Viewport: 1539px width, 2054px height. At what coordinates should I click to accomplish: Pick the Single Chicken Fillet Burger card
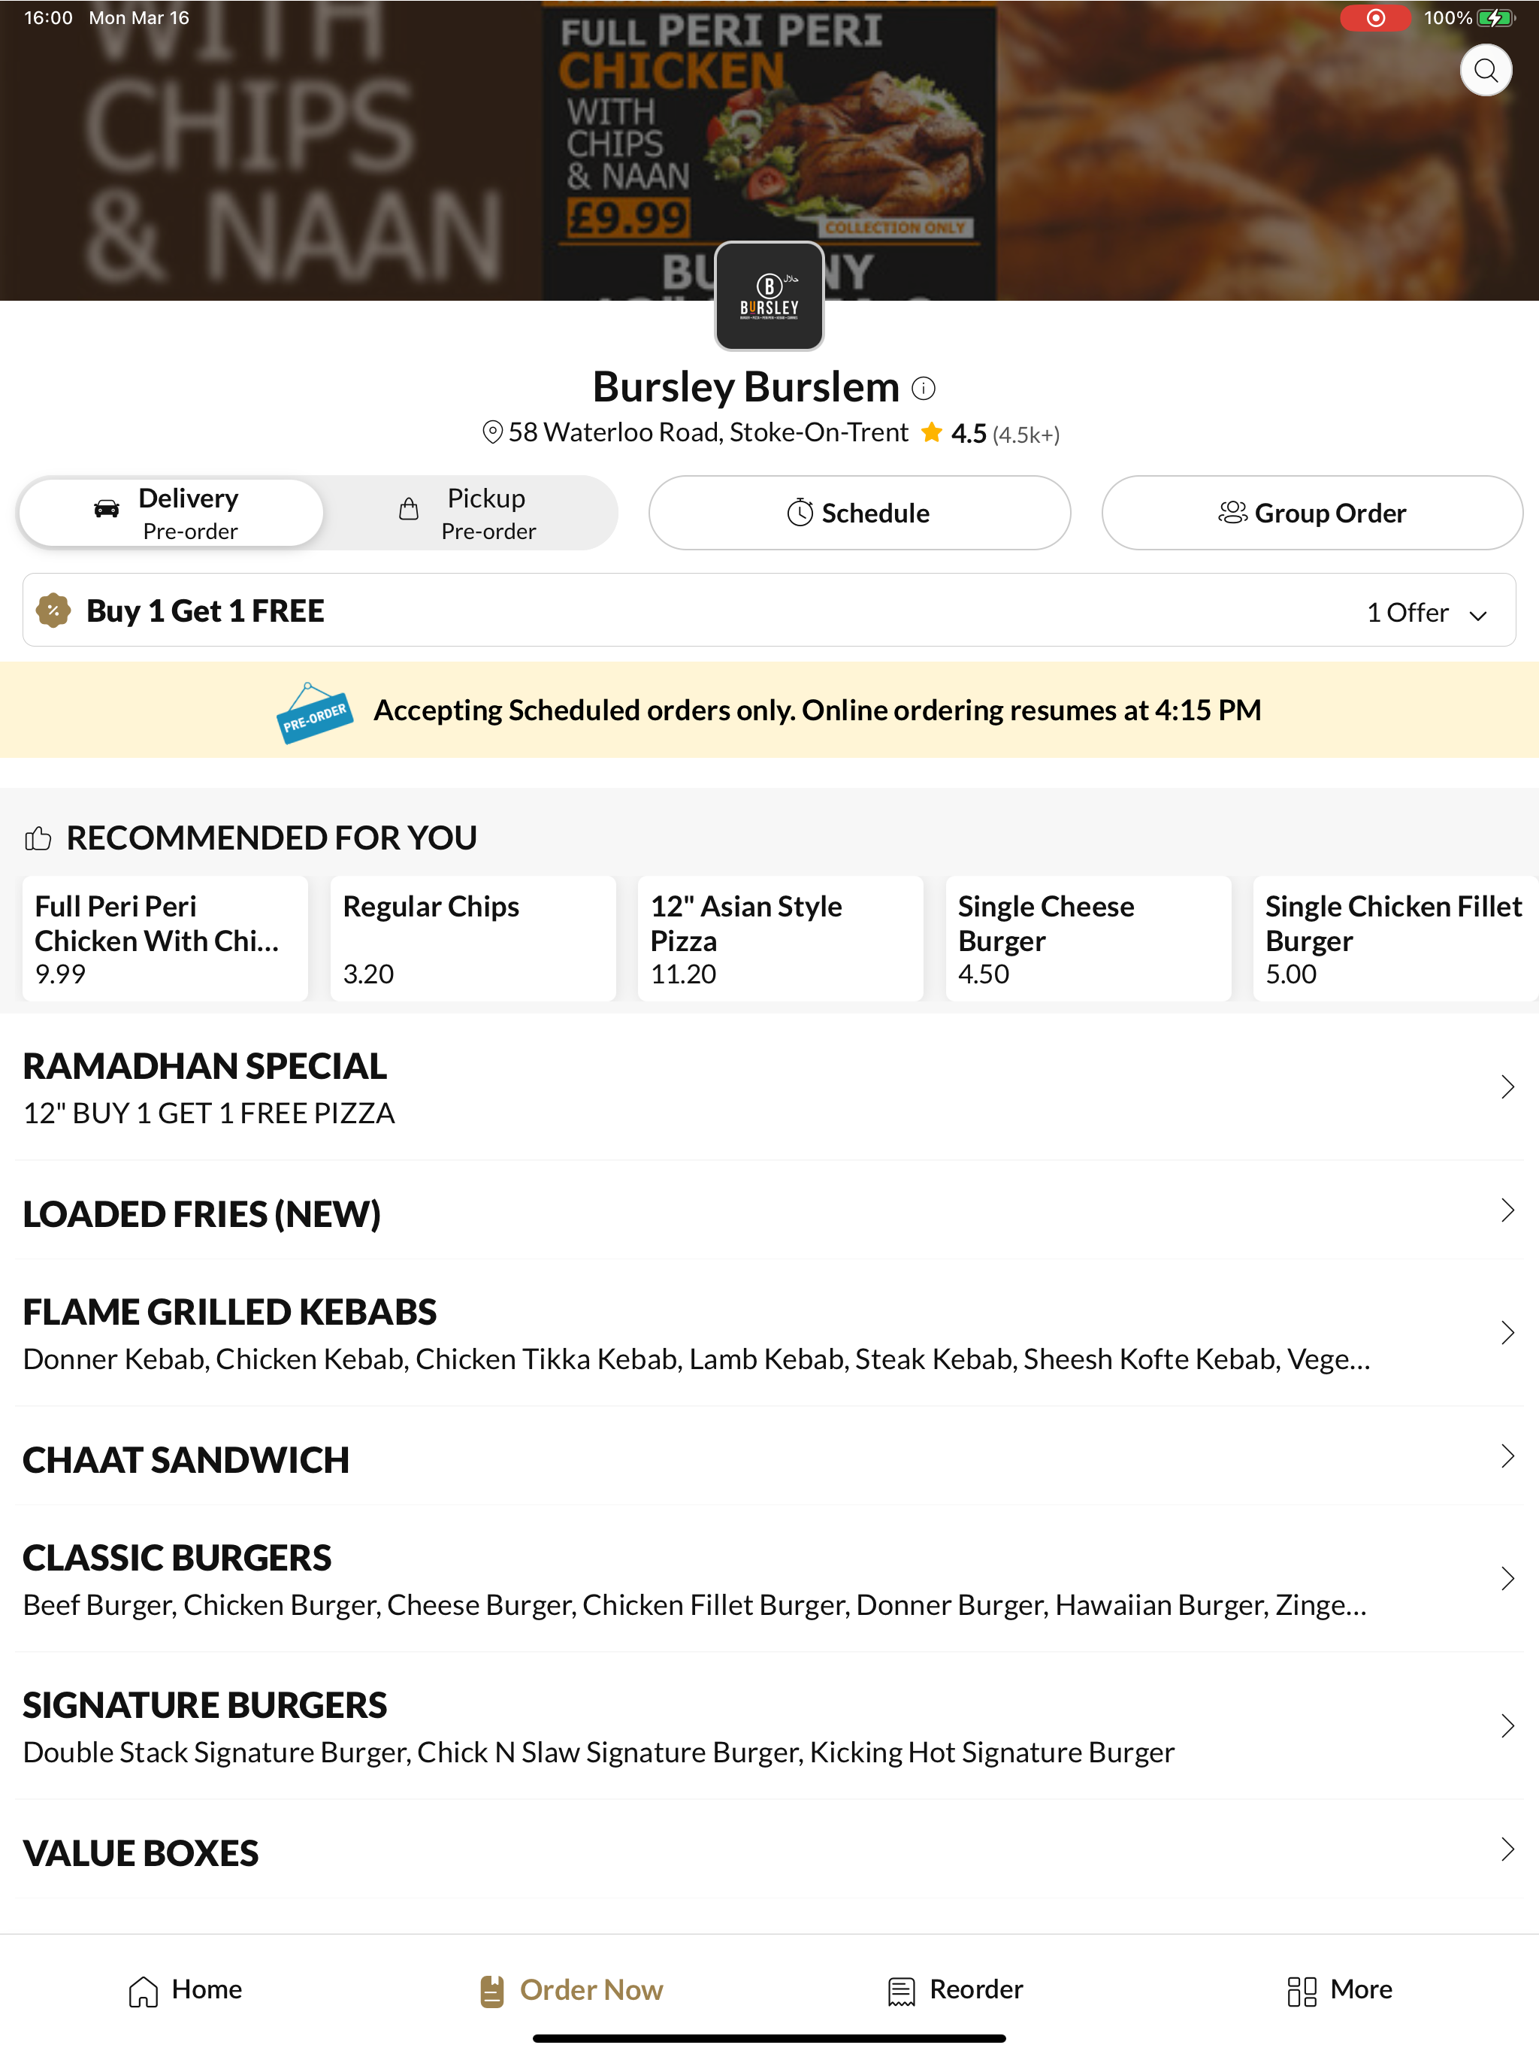coord(1396,939)
